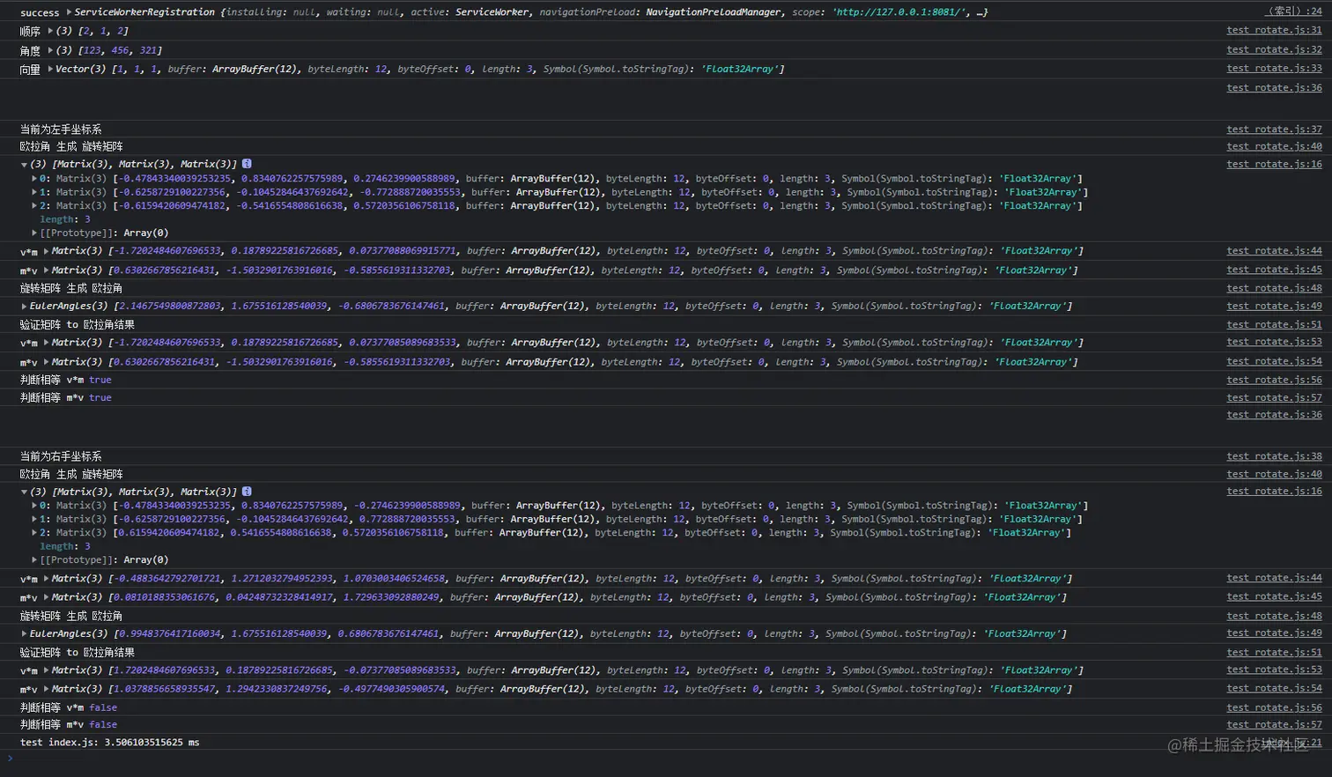The image size is (1332, 777).
Task: Expand the ServiceWorkerRegistration object
Action: tap(69, 12)
